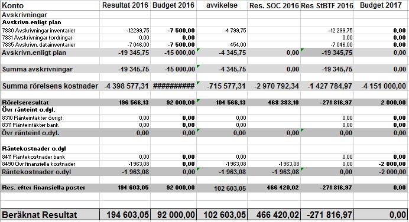The height and width of the screenshot is (222, 409).
Task: Select Rörelseresultat value 196 566,13
Action: (134, 103)
